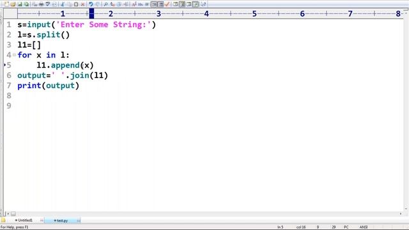The height and width of the screenshot is (230, 409).
Task: Cut selection with scissors icon
Action: [62, 4]
